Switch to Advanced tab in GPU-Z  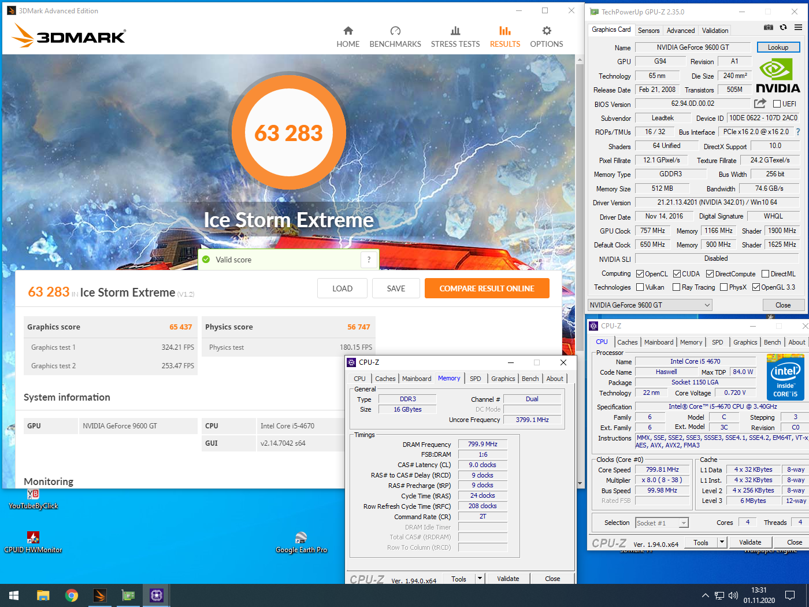point(681,31)
